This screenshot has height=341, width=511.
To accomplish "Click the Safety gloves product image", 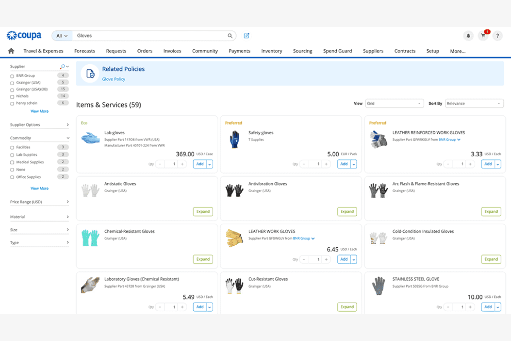I will (x=235, y=139).
